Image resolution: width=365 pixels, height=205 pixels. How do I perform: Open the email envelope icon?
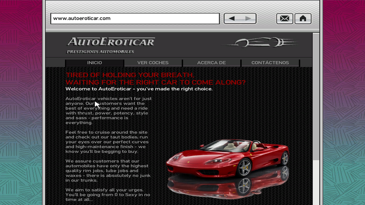point(284,19)
